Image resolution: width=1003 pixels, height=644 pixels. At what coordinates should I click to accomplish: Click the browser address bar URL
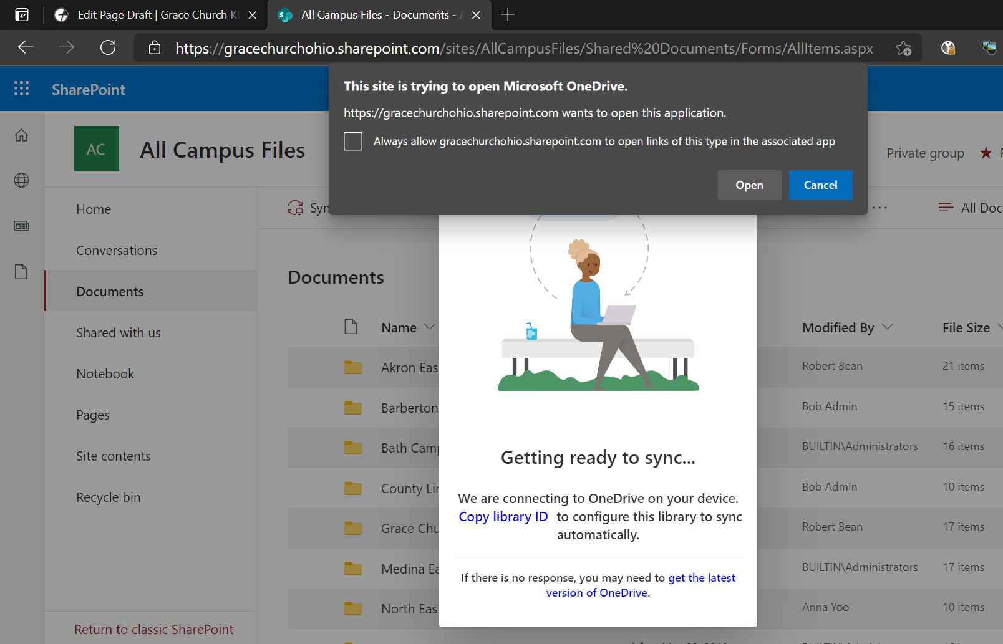(x=524, y=48)
